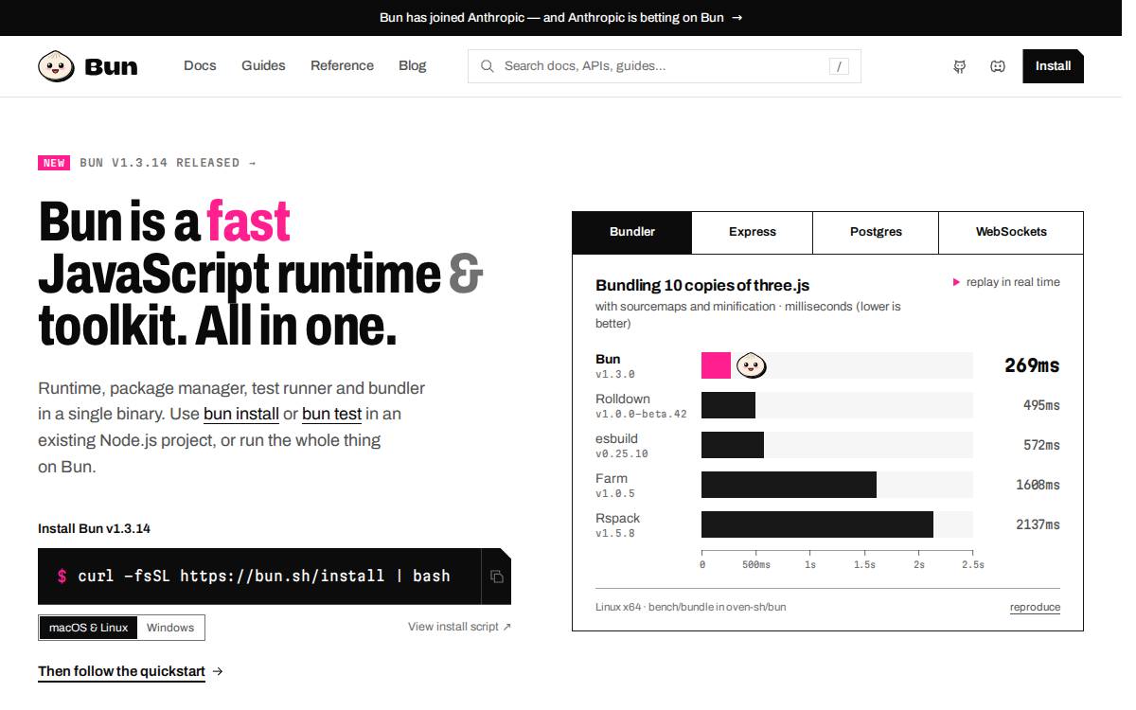Click Bundling 10 copies of three.js heading
This screenshot has height=710, width=1136.
[x=702, y=285]
